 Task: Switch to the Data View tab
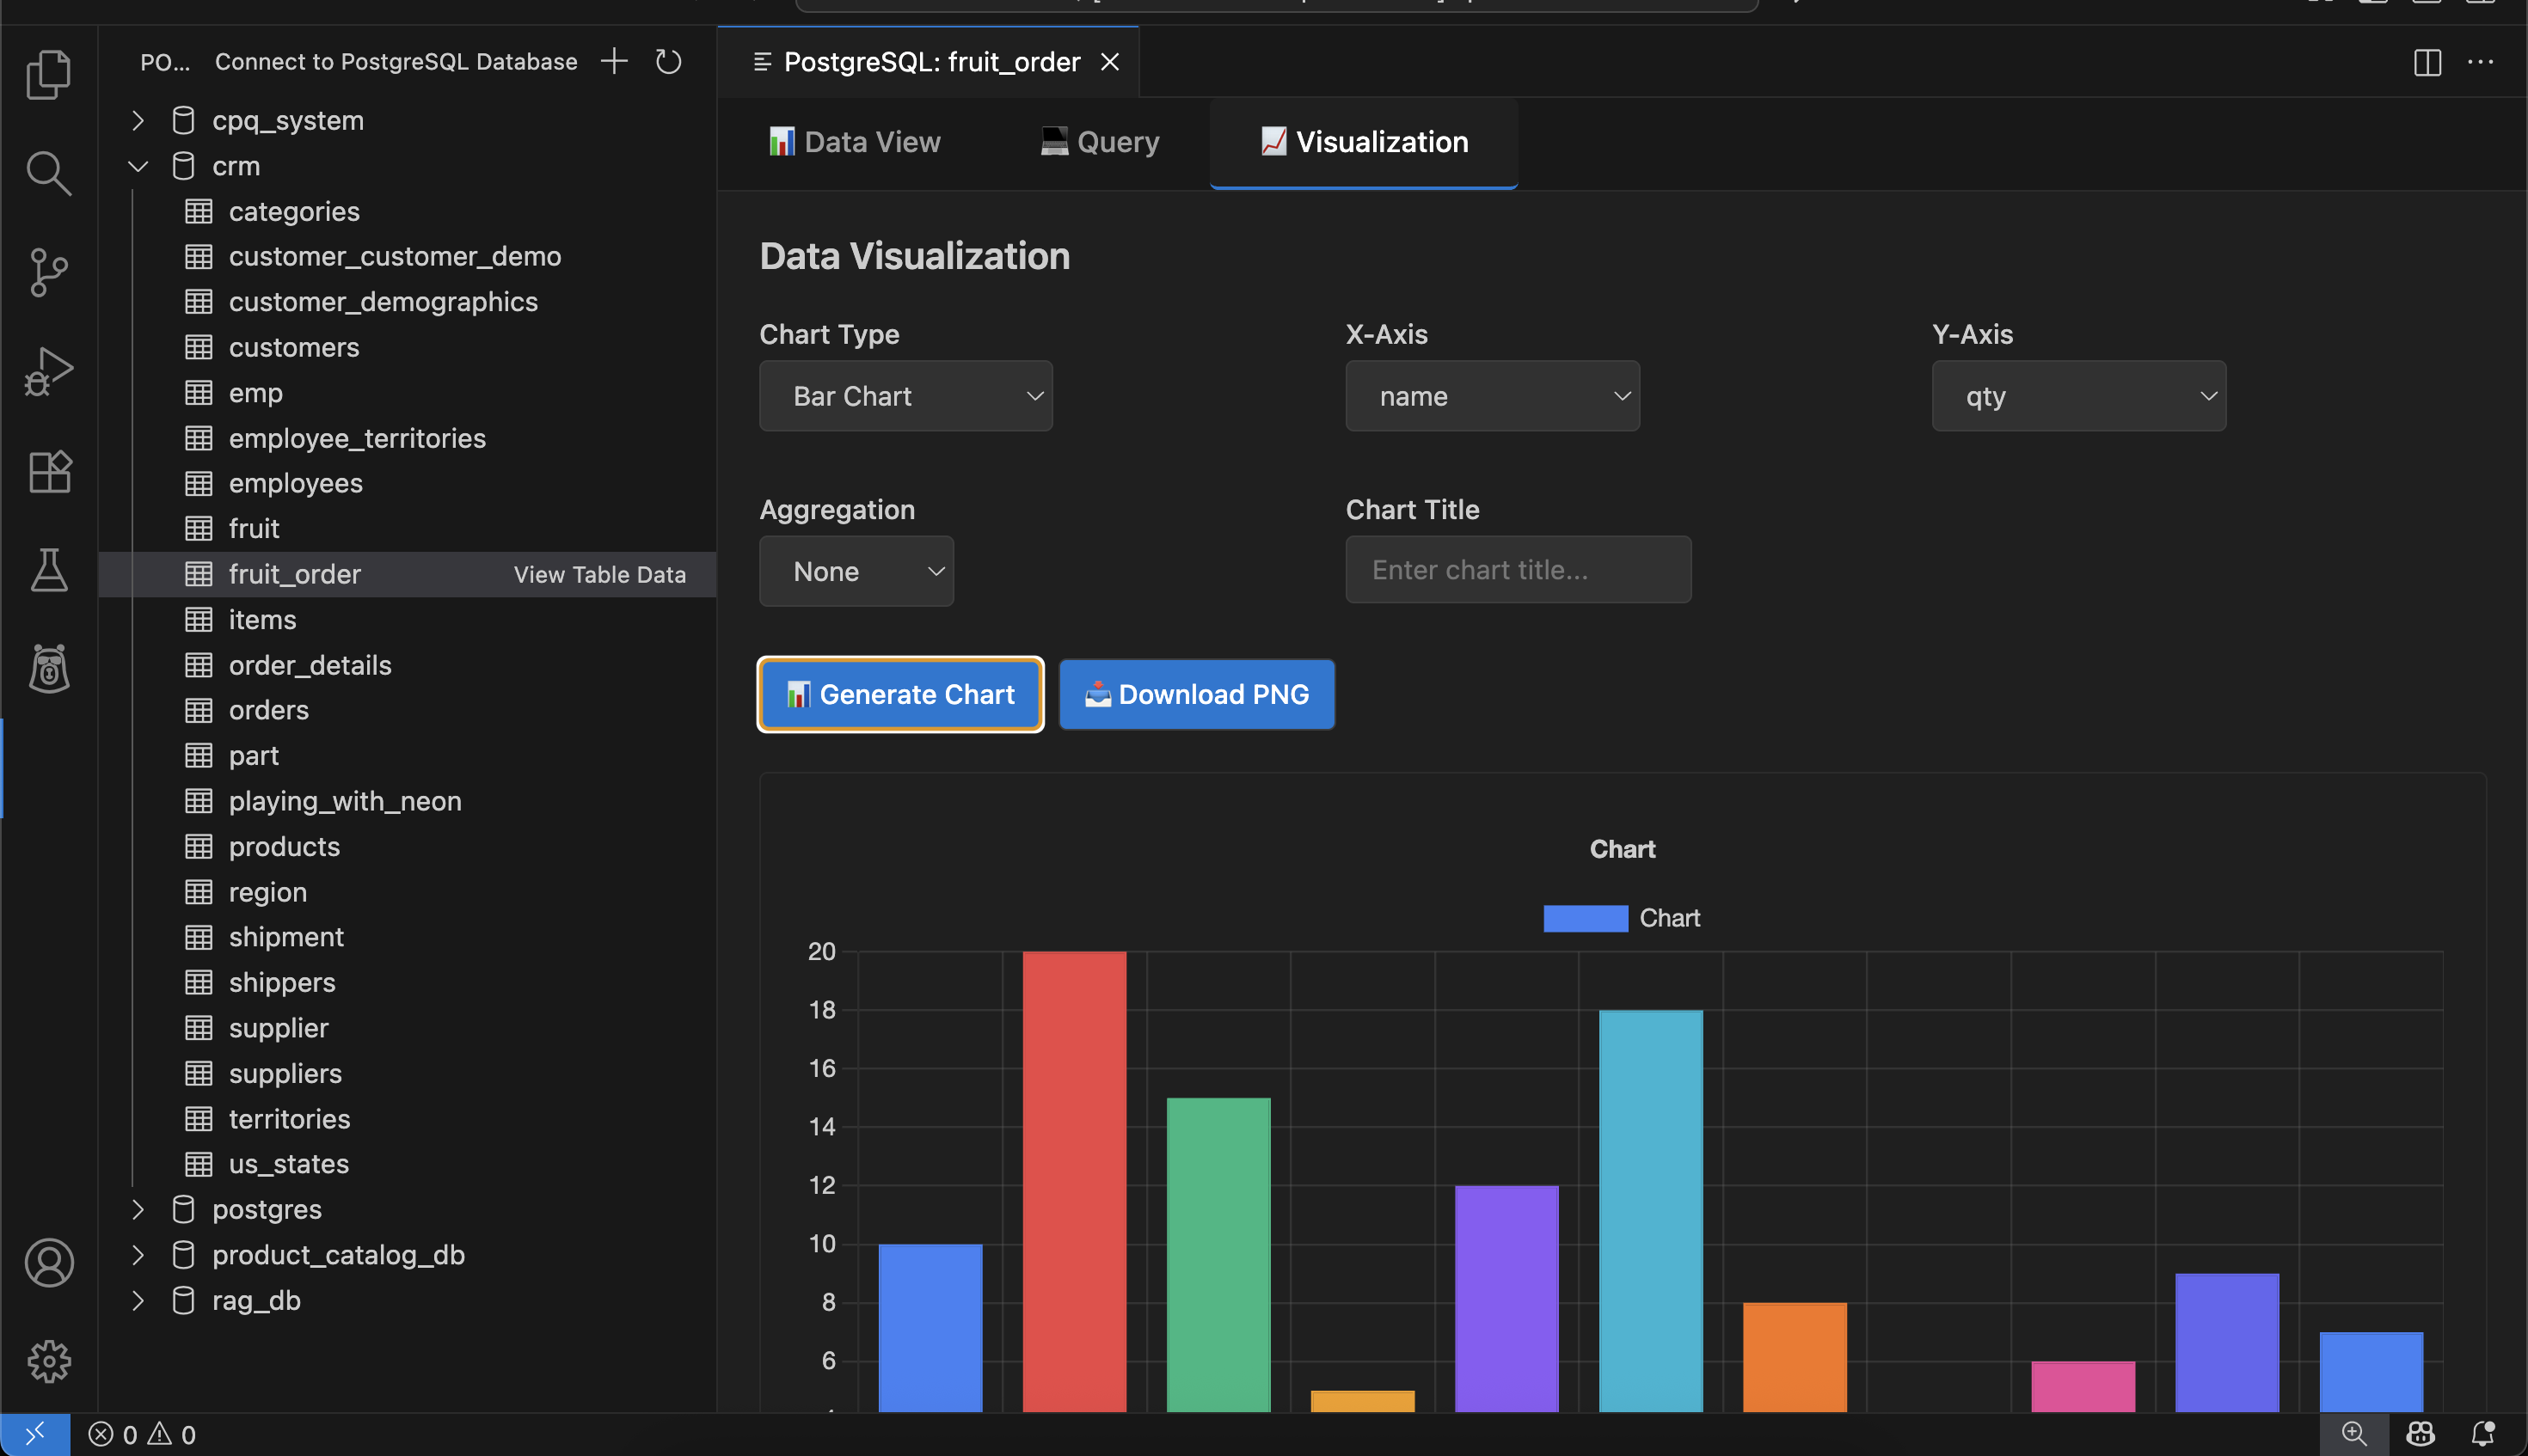coord(856,142)
